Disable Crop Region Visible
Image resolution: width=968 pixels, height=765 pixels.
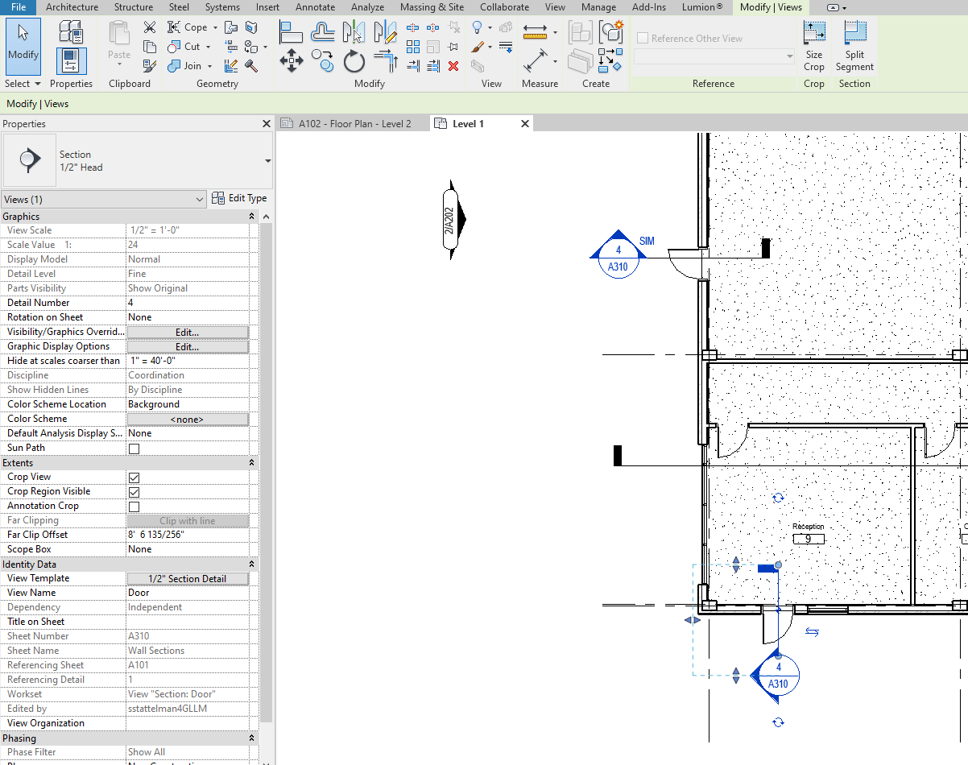pyautogui.click(x=133, y=490)
